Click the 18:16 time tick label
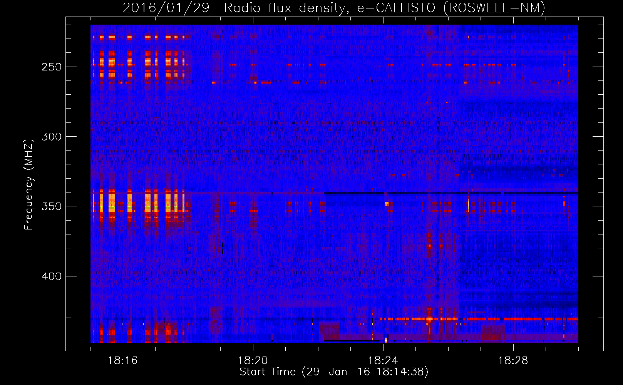This screenshot has width=623, height=385. pos(123,361)
